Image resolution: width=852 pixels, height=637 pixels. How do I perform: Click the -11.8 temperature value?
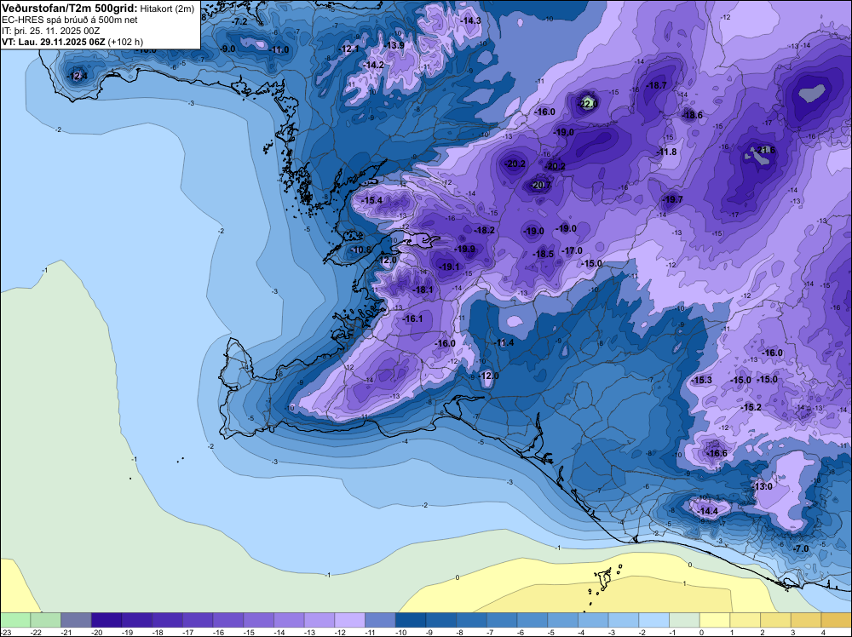(667, 152)
